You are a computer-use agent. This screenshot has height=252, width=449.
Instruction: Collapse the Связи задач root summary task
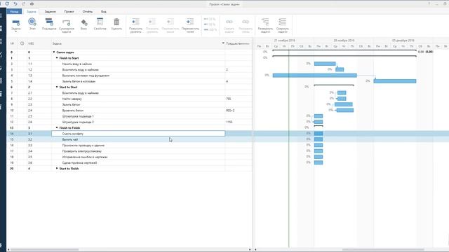coord(54,52)
